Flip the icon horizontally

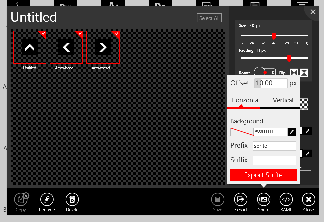[x=295, y=72]
